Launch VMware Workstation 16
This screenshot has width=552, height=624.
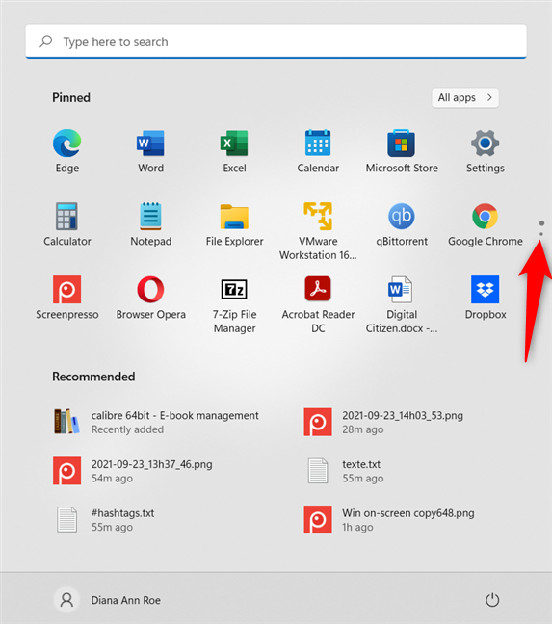pos(318,231)
